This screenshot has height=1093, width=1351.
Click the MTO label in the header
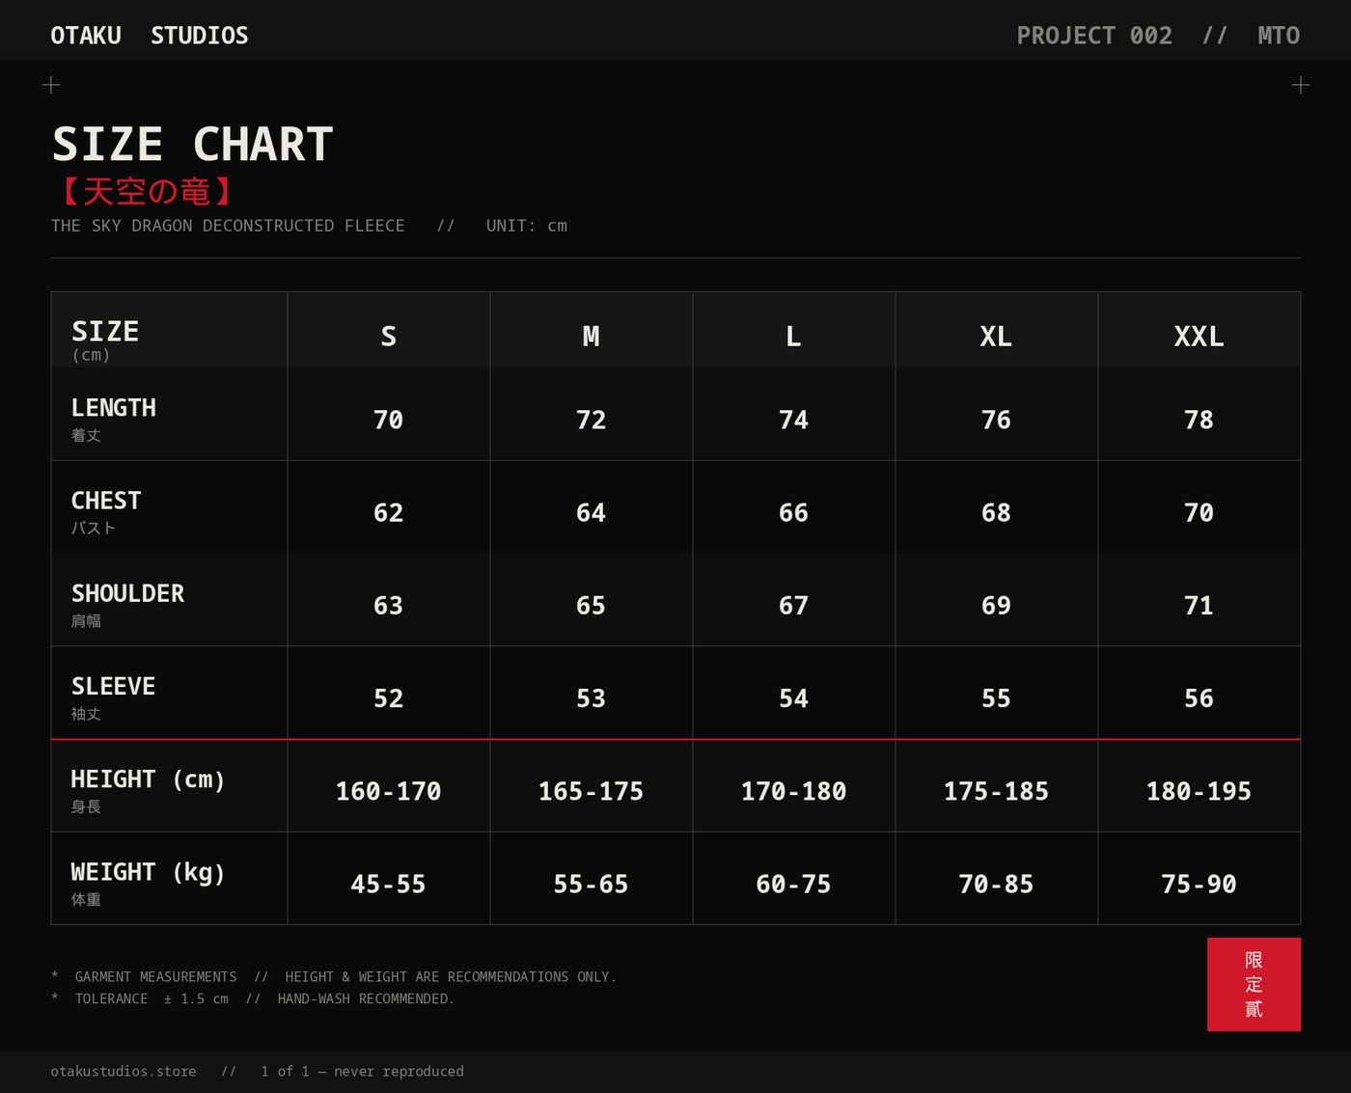click(x=1279, y=36)
